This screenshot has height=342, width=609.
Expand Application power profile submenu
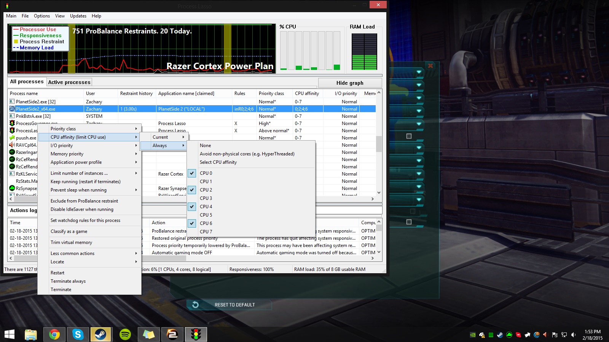click(89, 162)
